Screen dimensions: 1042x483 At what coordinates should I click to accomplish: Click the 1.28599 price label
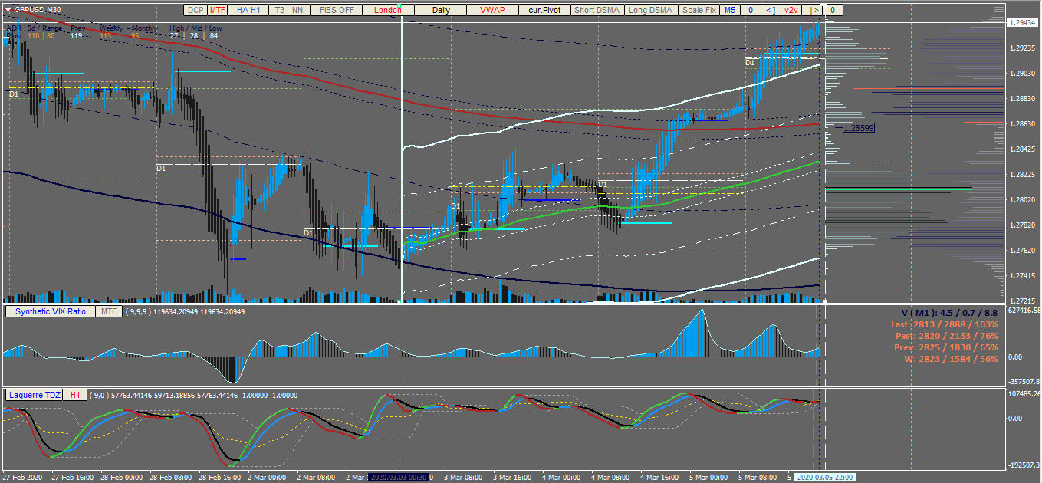[859, 127]
